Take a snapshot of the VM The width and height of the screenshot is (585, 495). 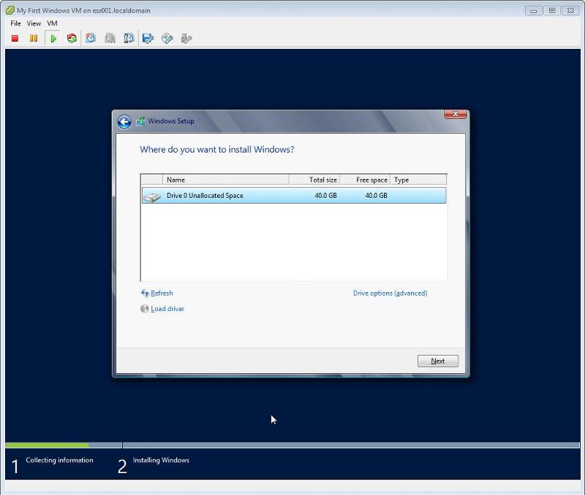[90, 39]
